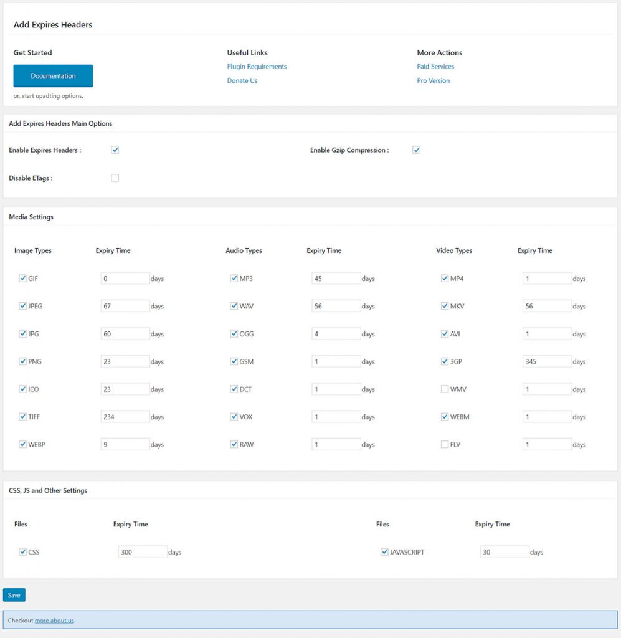Image resolution: width=621 pixels, height=638 pixels.
Task: Uncheck the RAW audio type
Action: click(234, 444)
